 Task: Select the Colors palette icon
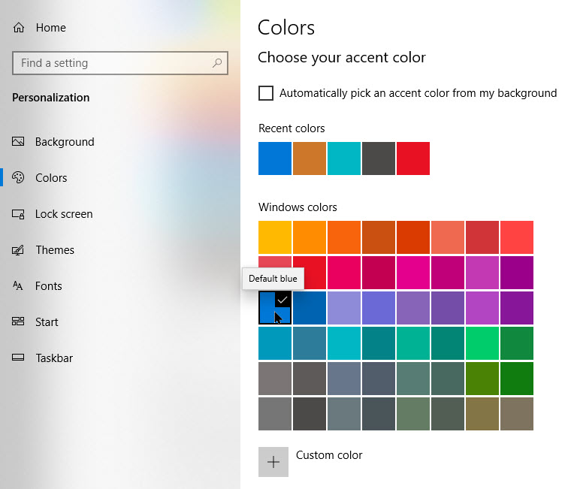[x=19, y=178]
